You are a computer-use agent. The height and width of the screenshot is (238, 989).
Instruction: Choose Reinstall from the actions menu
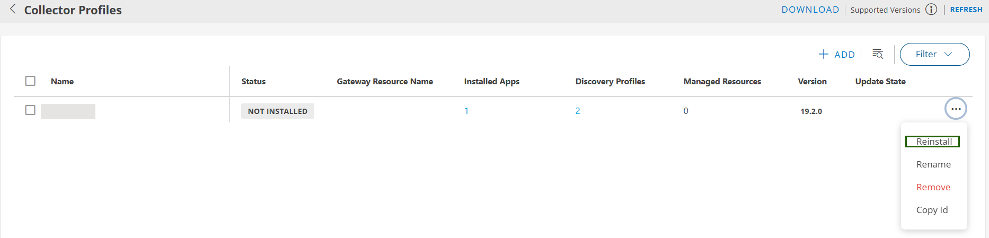(x=933, y=142)
